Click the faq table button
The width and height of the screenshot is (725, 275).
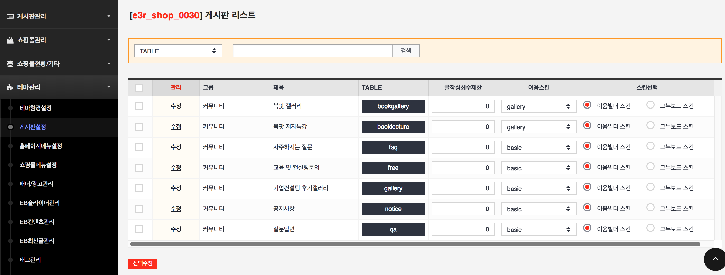pos(393,148)
